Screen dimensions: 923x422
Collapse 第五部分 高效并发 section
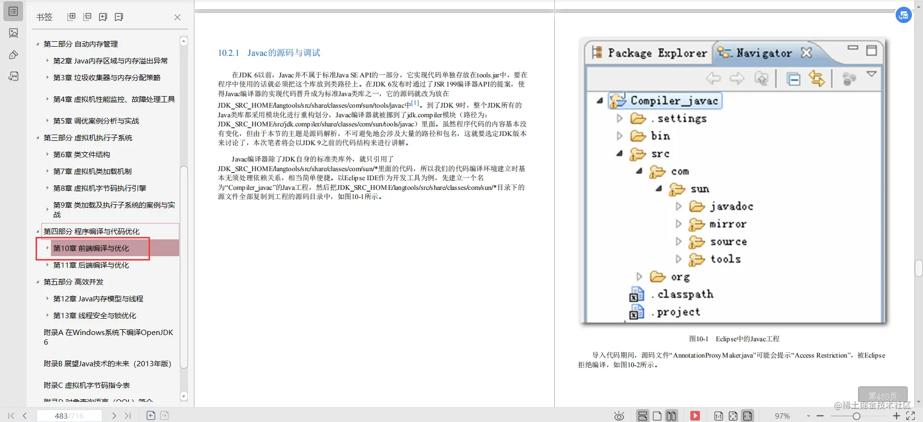pos(37,282)
